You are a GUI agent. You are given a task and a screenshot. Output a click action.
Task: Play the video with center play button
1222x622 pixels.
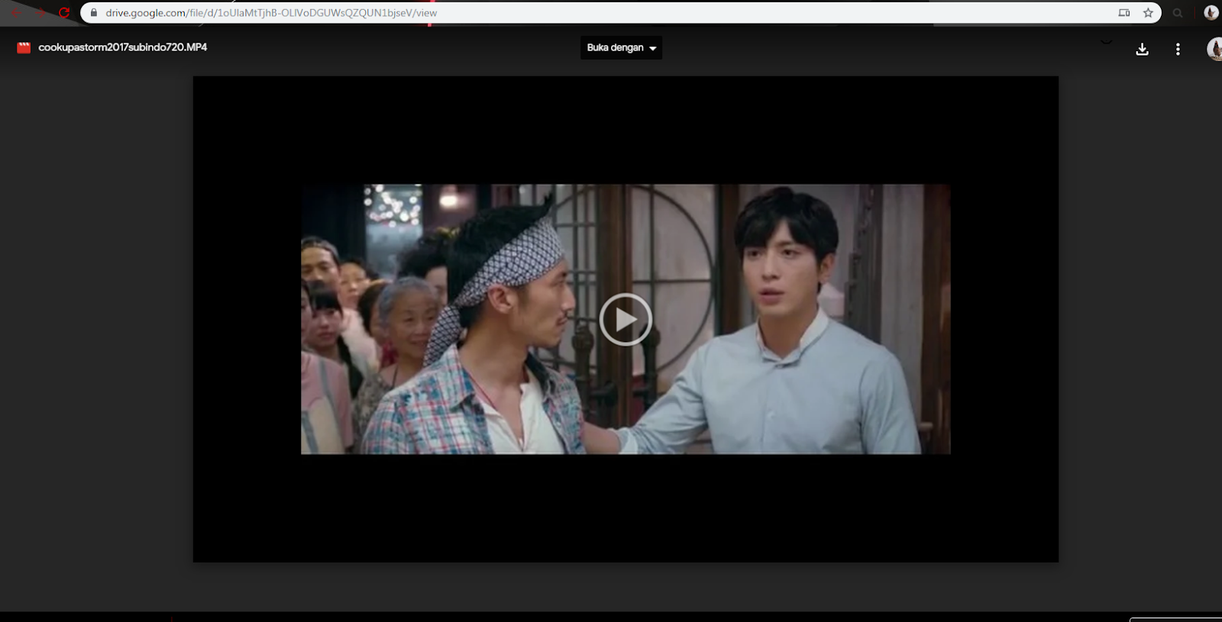(x=626, y=319)
